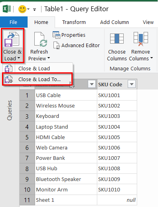Switch to the Home tab
158x207 pixels.
pyautogui.click(x=41, y=22)
